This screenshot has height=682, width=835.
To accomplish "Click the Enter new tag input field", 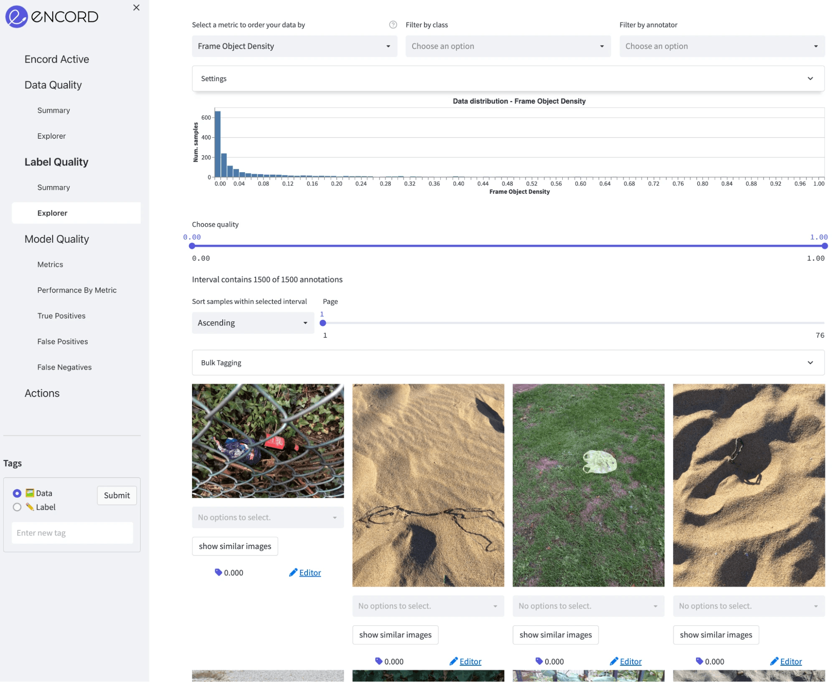I will pos(72,533).
